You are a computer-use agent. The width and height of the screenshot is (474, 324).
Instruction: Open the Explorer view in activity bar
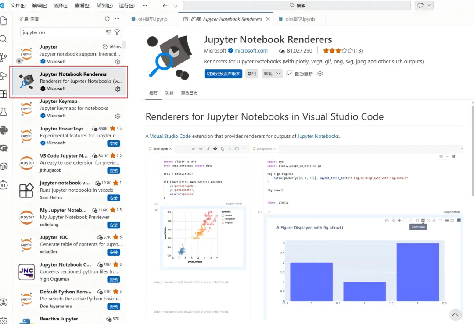pos(4,21)
